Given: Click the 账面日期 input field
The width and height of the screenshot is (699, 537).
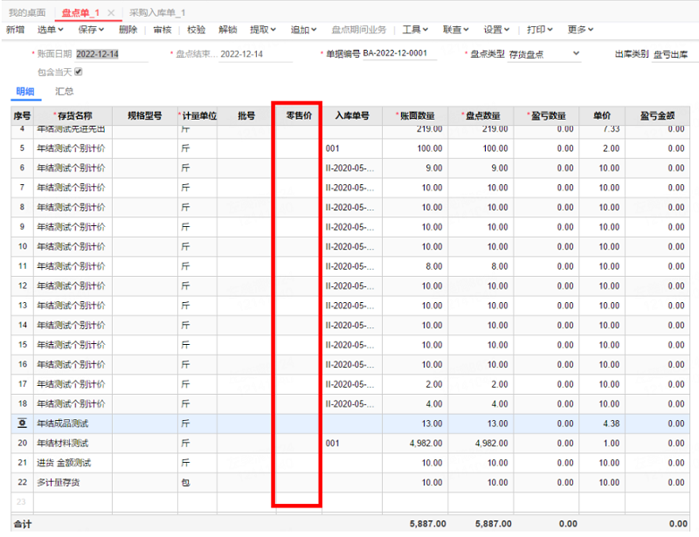Looking at the screenshot, I should [112, 54].
